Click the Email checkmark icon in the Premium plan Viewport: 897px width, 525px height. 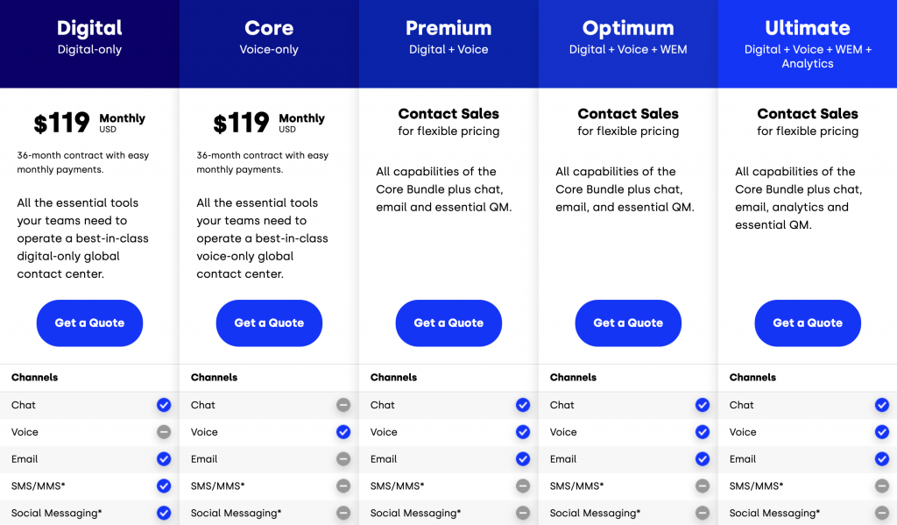point(523,459)
